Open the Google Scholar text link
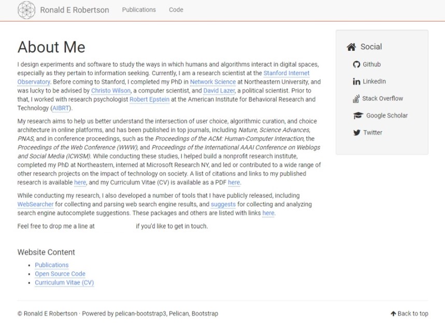The height and width of the screenshot is (333, 445). (x=387, y=115)
